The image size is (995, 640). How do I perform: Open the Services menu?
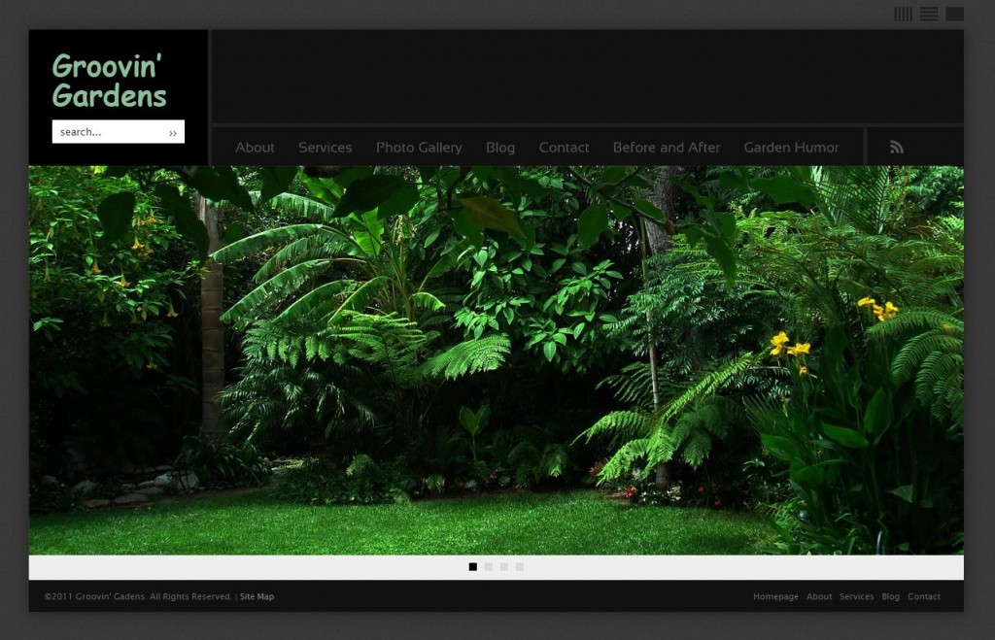click(x=325, y=147)
